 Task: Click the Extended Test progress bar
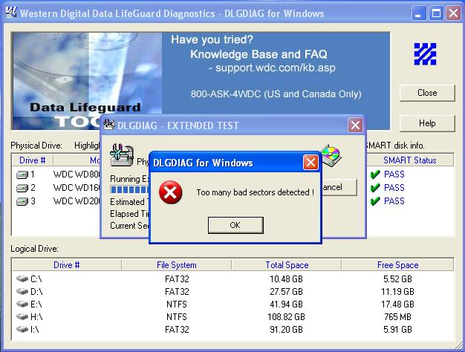[129, 189]
